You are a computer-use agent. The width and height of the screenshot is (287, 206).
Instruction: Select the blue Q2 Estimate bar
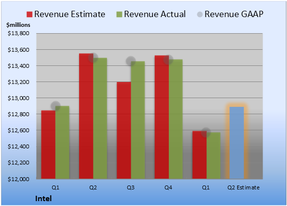pos(237,143)
